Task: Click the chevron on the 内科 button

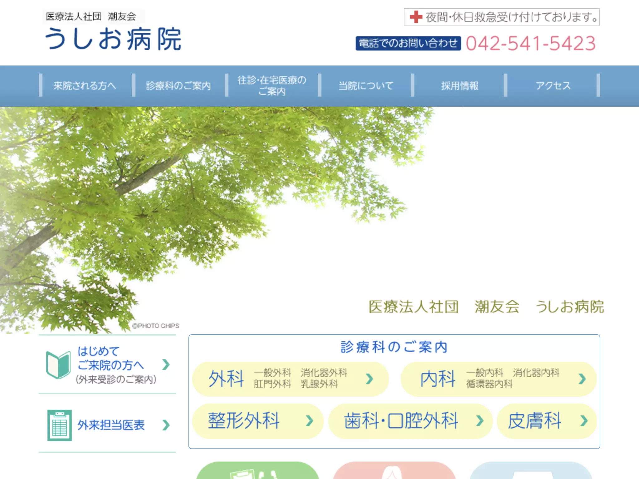Action: (582, 379)
